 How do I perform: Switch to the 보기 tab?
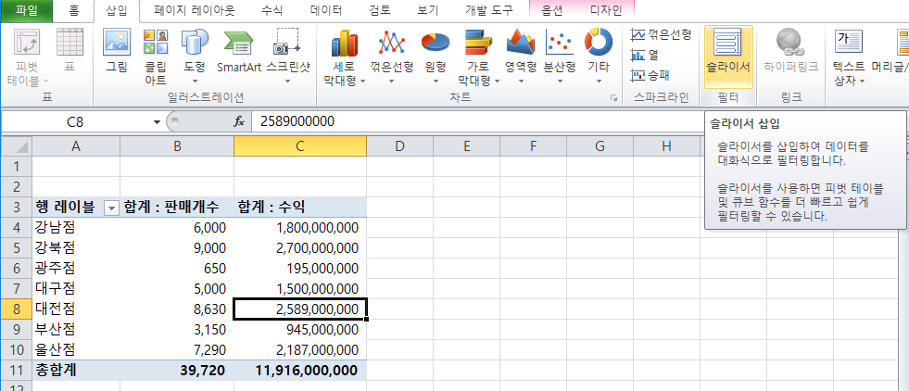tap(428, 10)
